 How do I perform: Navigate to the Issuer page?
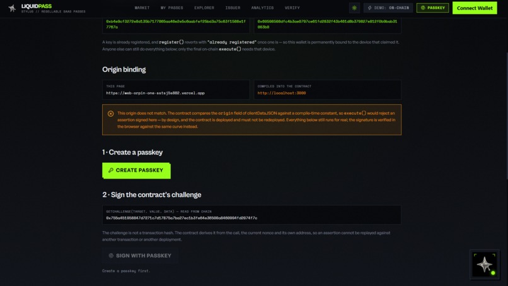coord(233,8)
